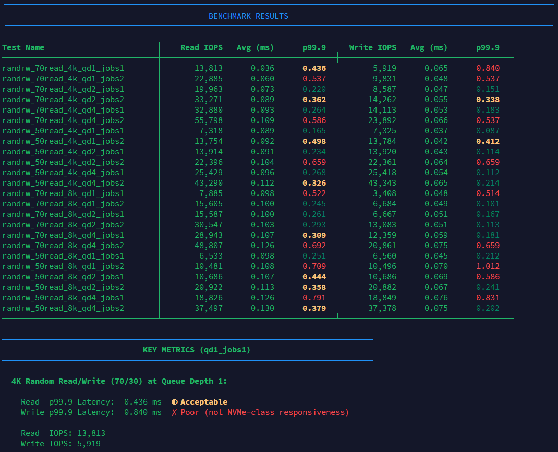Click the write p99.9 value 0.087
This screenshot has width=558, height=452.
point(488,131)
